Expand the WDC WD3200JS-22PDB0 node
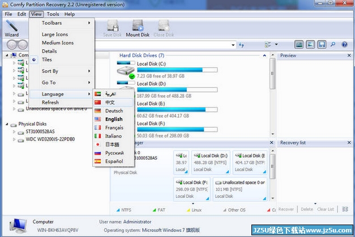 tap(14, 140)
